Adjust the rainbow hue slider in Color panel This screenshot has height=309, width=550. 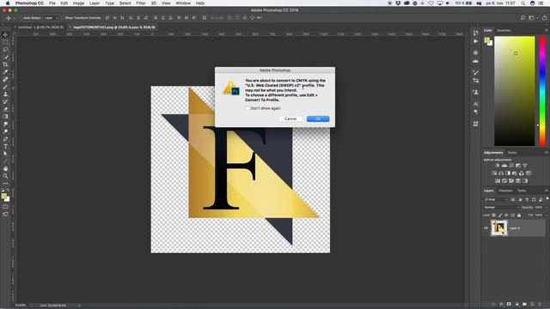542,91
